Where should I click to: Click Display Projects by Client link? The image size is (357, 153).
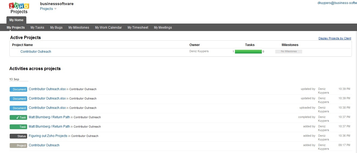(335, 38)
